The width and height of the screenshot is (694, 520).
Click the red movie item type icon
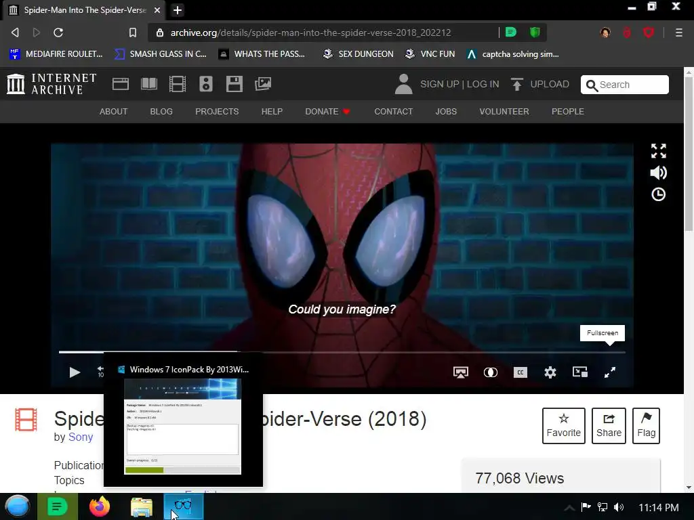pyautogui.click(x=26, y=420)
